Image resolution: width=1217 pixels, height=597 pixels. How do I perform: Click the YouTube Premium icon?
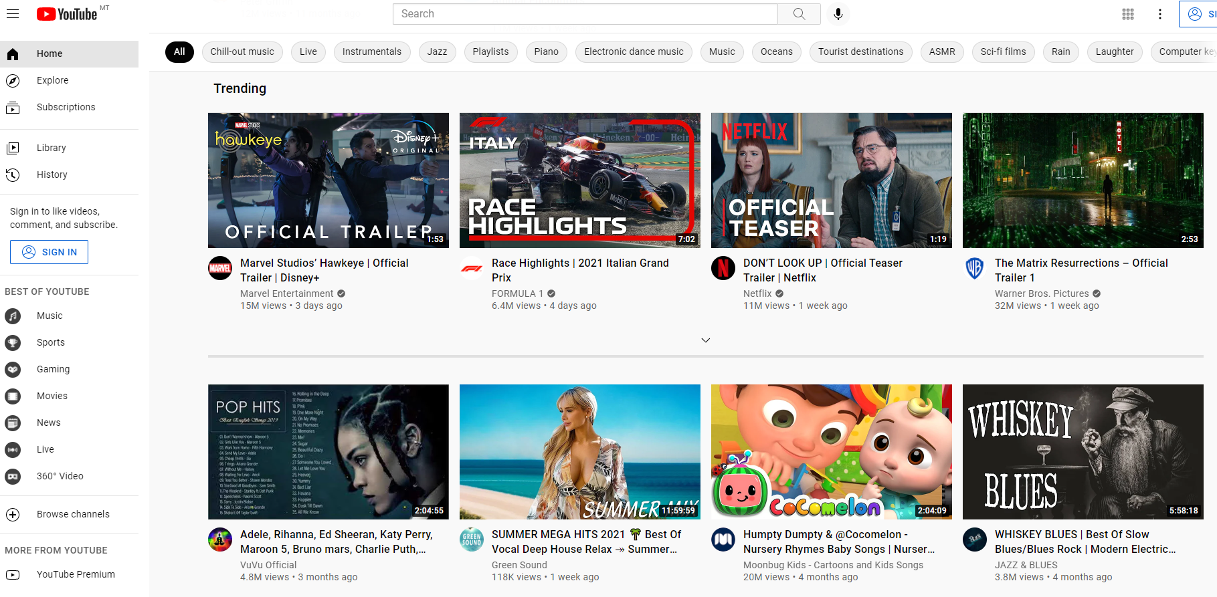13,574
